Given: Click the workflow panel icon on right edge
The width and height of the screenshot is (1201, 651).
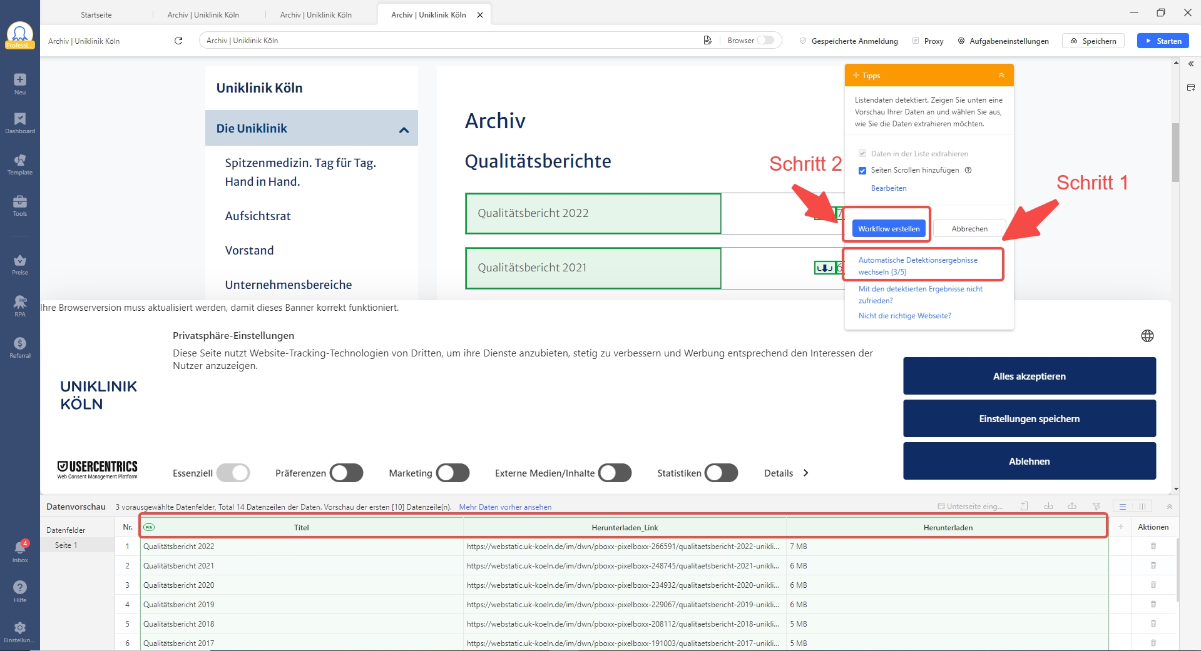Looking at the screenshot, I should click(x=1191, y=88).
